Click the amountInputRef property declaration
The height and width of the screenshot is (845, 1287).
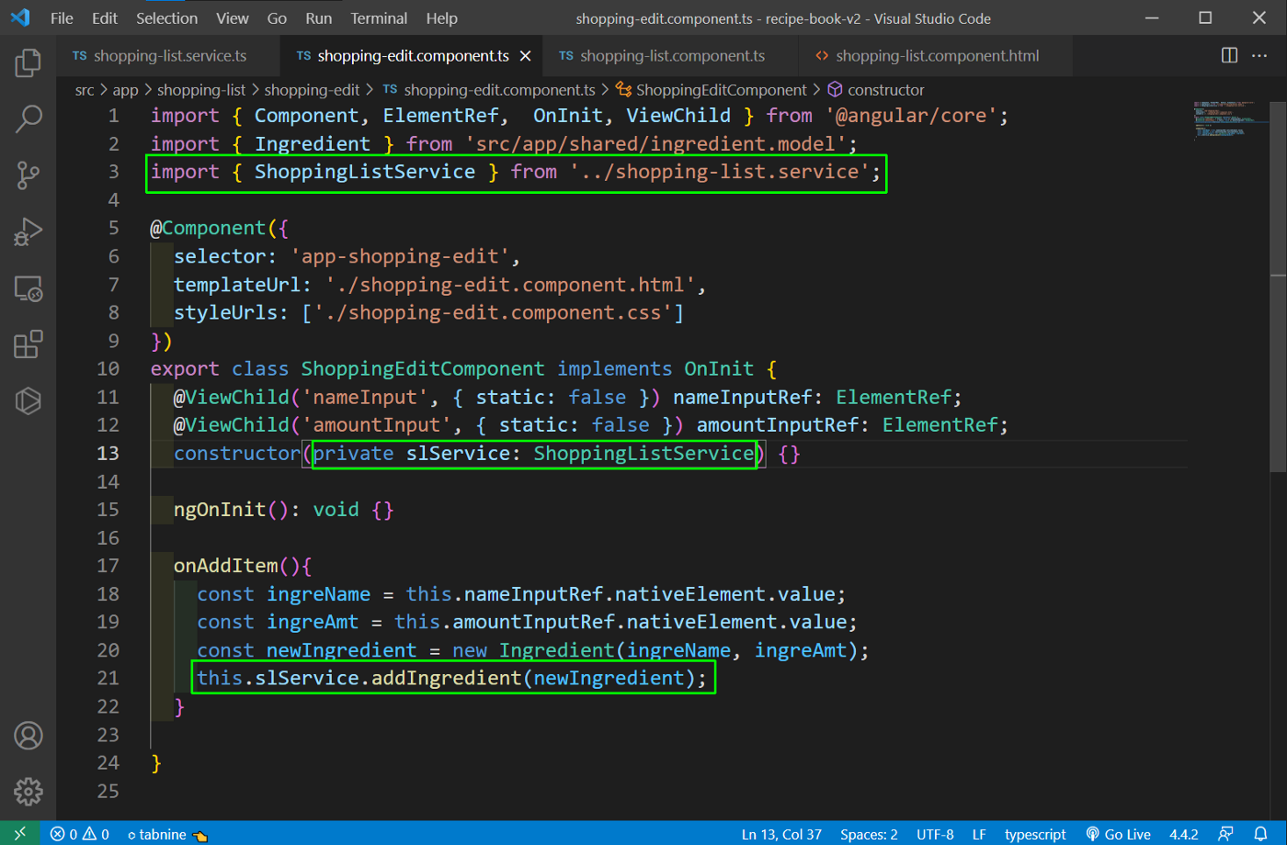pyautogui.click(x=778, y=425)
